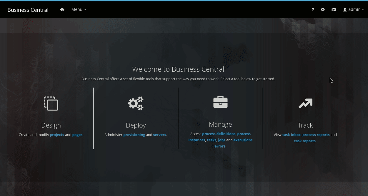Click the Design stacked-squares icon
The height and width of the screenshot is (196, 368).
click(51, 103)
